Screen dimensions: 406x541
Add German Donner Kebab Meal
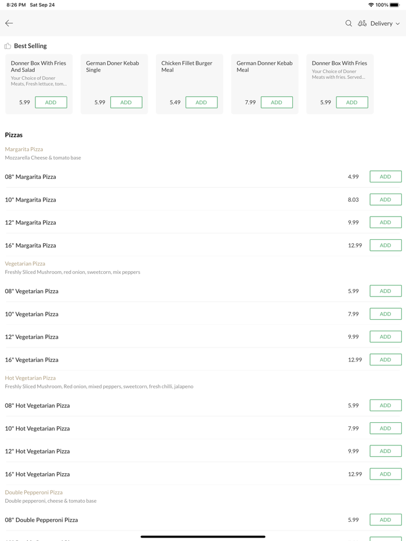point(277,103)
